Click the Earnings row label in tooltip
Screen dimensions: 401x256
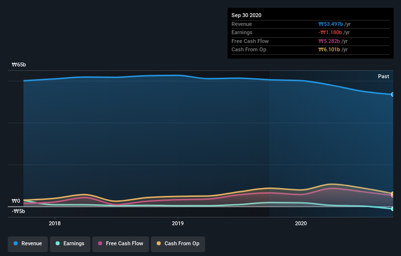pyautogui.click(x=242, y=32)
